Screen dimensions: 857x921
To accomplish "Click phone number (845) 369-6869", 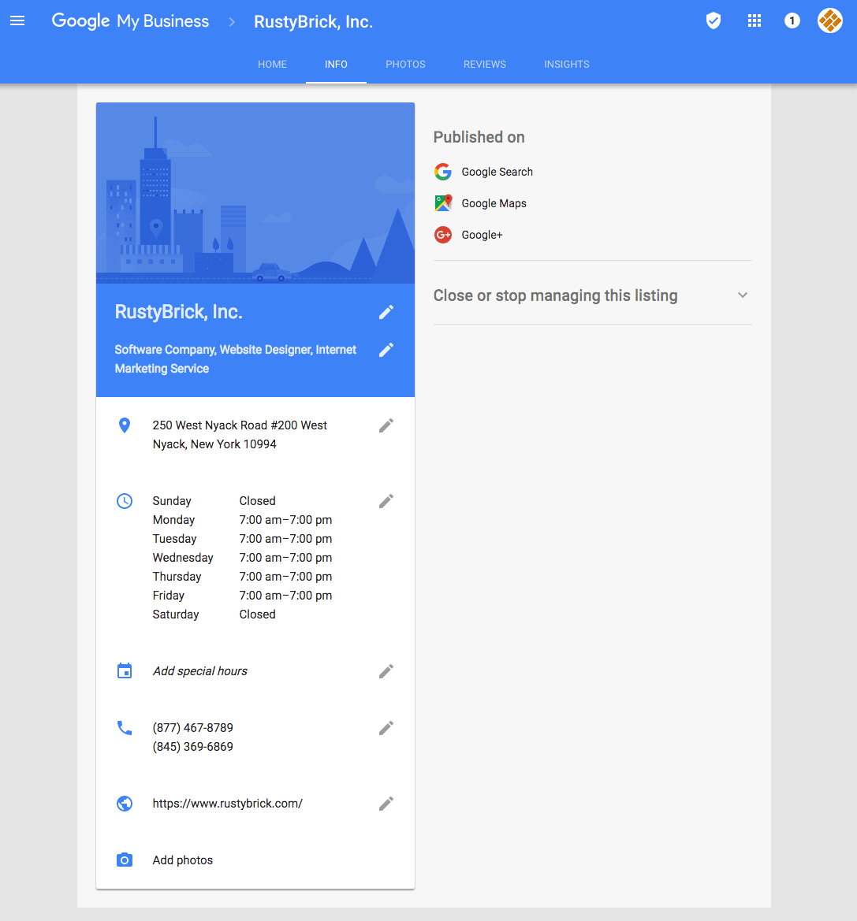I will 193,747.
